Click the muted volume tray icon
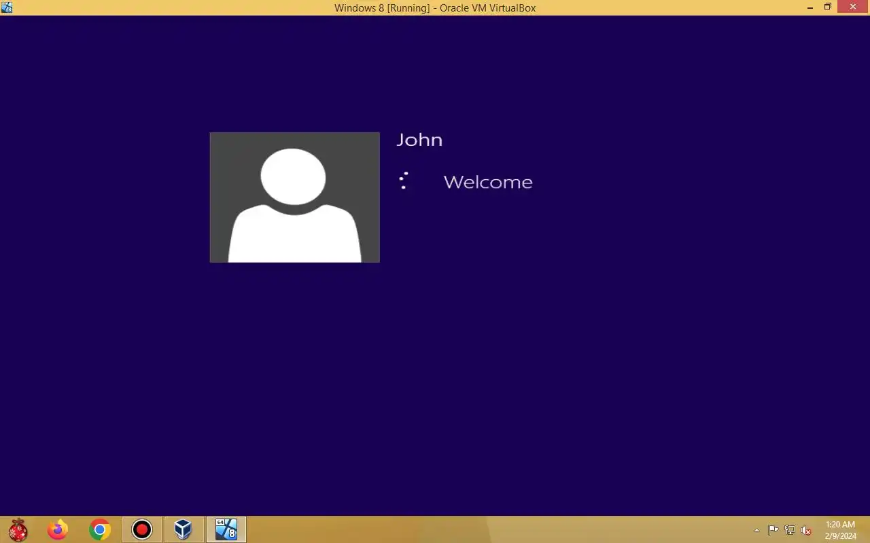This screenshot has height=543, width=870. coord(806,530)
